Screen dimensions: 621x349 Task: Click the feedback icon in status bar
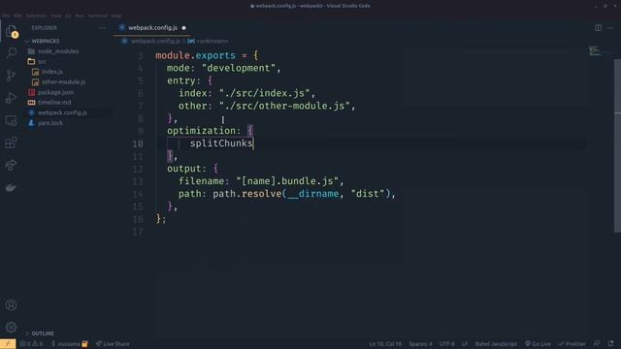click(x=597, y=343)
